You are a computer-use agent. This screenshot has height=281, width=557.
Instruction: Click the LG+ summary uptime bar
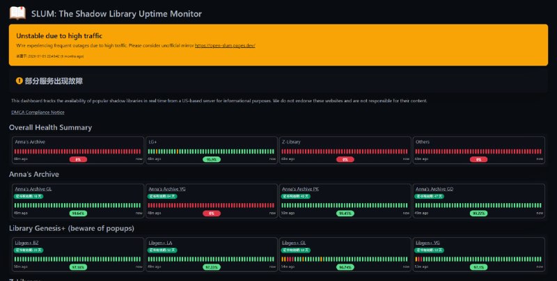click(211, 152)
